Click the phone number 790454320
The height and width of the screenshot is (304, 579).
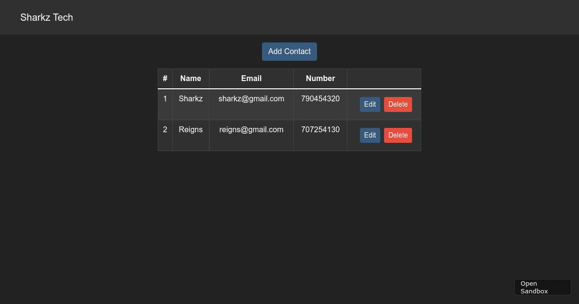point(320,98)
